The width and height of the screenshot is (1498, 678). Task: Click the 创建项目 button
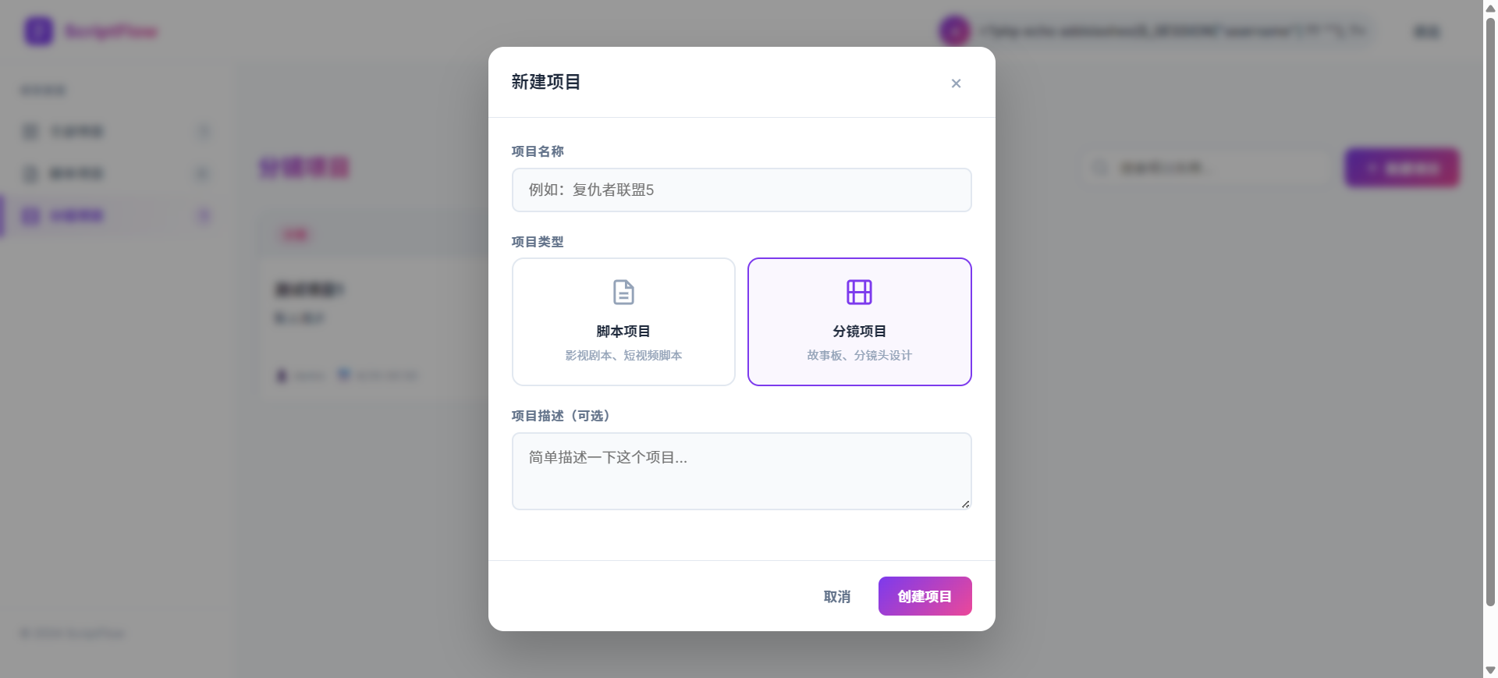point(925,596)
